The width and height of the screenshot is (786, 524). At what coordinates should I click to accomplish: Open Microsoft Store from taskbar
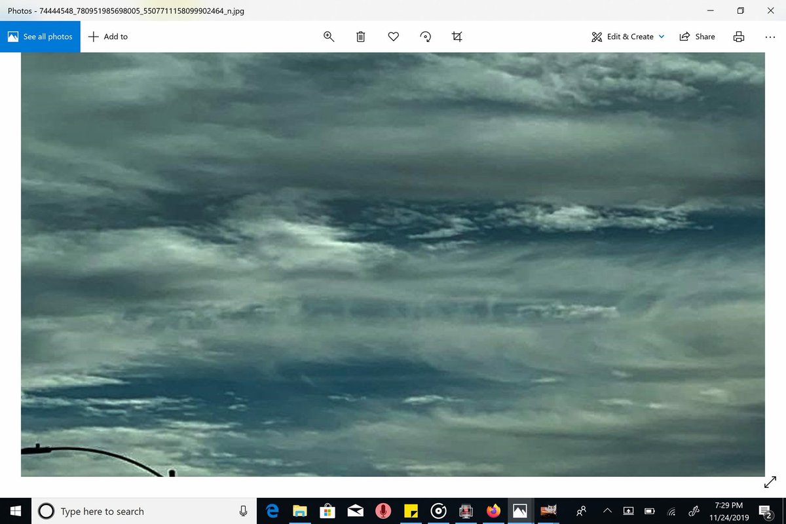point(327,511)
